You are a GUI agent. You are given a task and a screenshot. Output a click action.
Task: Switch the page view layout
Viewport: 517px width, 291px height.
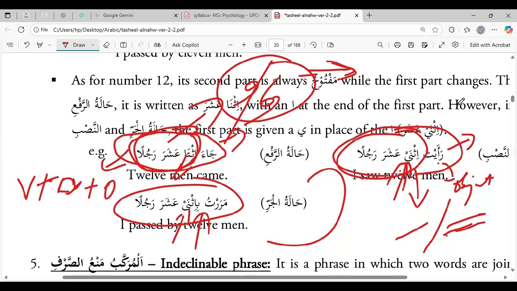pyautogui.click(x=330, y=45)
